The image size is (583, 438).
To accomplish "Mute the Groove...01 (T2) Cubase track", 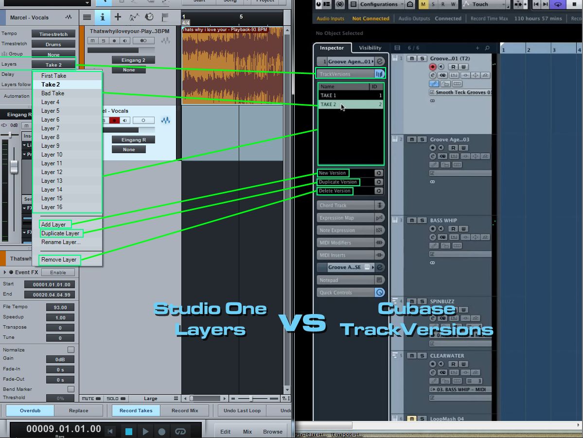I will [411, 58].
